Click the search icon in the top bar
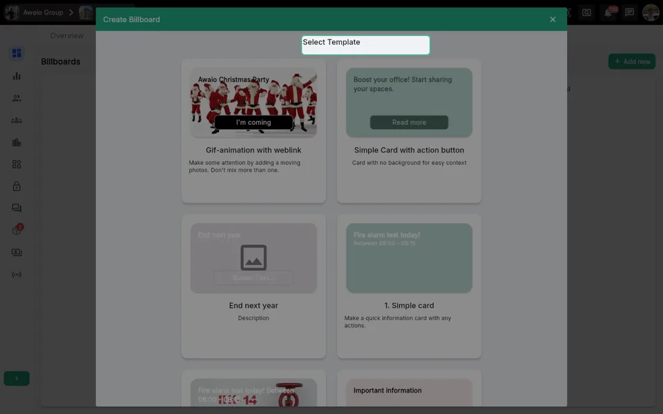 [x=586, y=12]
